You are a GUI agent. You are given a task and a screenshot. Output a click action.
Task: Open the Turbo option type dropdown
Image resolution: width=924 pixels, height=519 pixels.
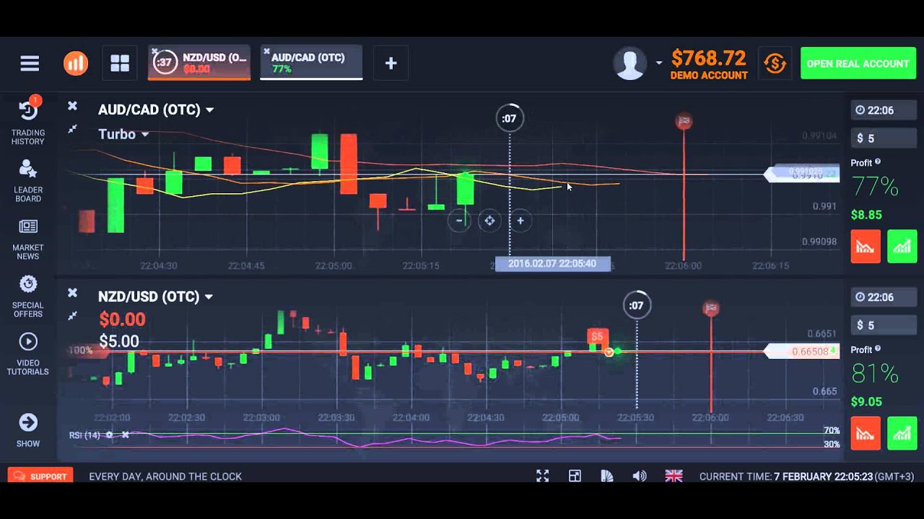click(x=123, y=134)
